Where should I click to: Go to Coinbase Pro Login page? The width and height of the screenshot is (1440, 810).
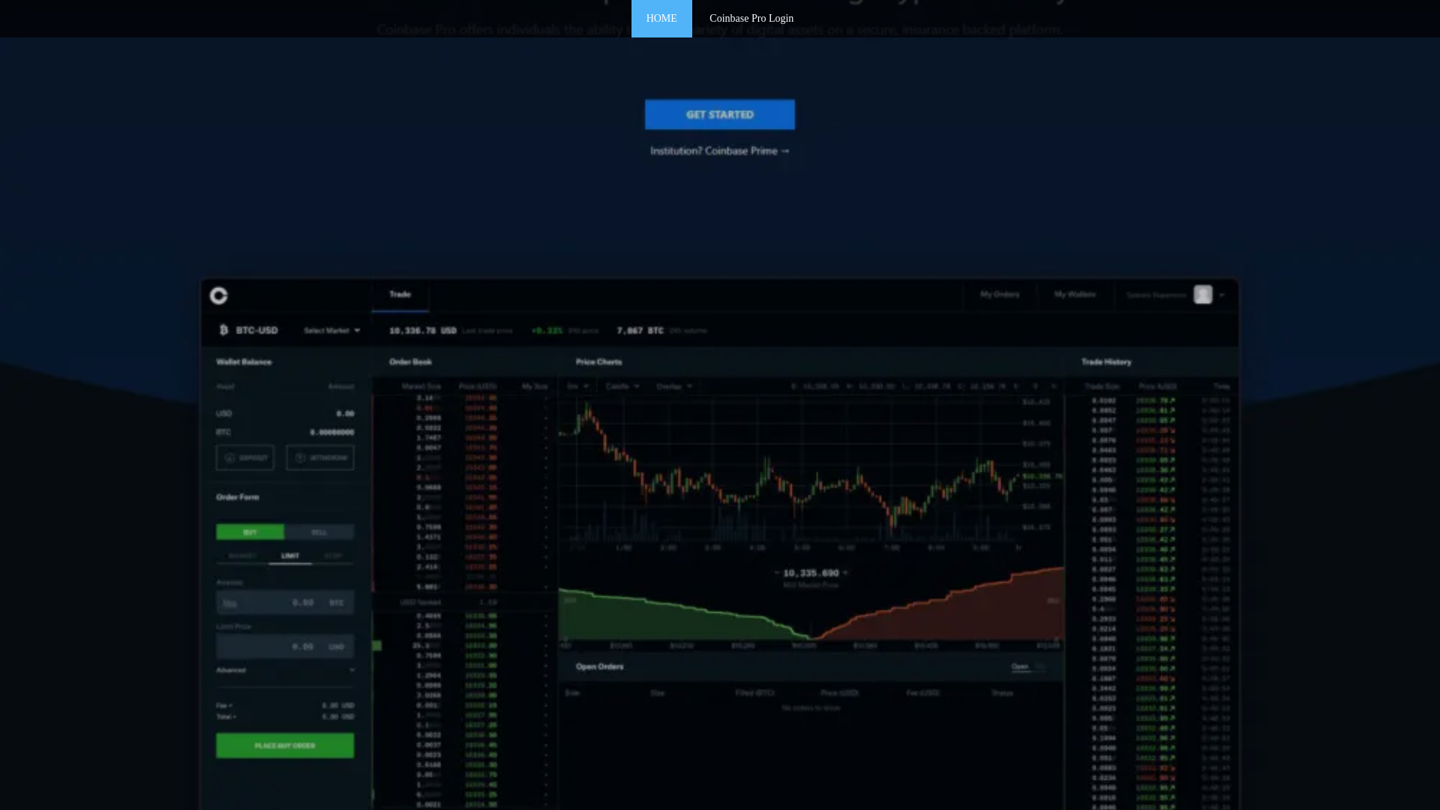pyautogui.click(x=751, y=18)
